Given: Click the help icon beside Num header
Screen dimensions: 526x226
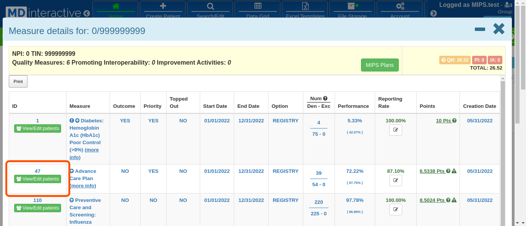Looking at the screenshot, I should point(325,98).
